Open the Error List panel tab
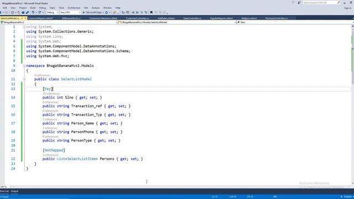This screenshot has height=199, width=354. click(4, 191)
